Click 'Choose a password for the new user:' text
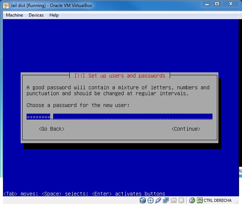The width and height of the screenshot is (242, 207). [78, 105]
